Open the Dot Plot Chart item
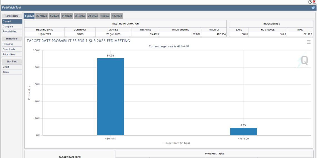Image resolution: width=317 pixels, height=158 pixels. tap(12, 67)
